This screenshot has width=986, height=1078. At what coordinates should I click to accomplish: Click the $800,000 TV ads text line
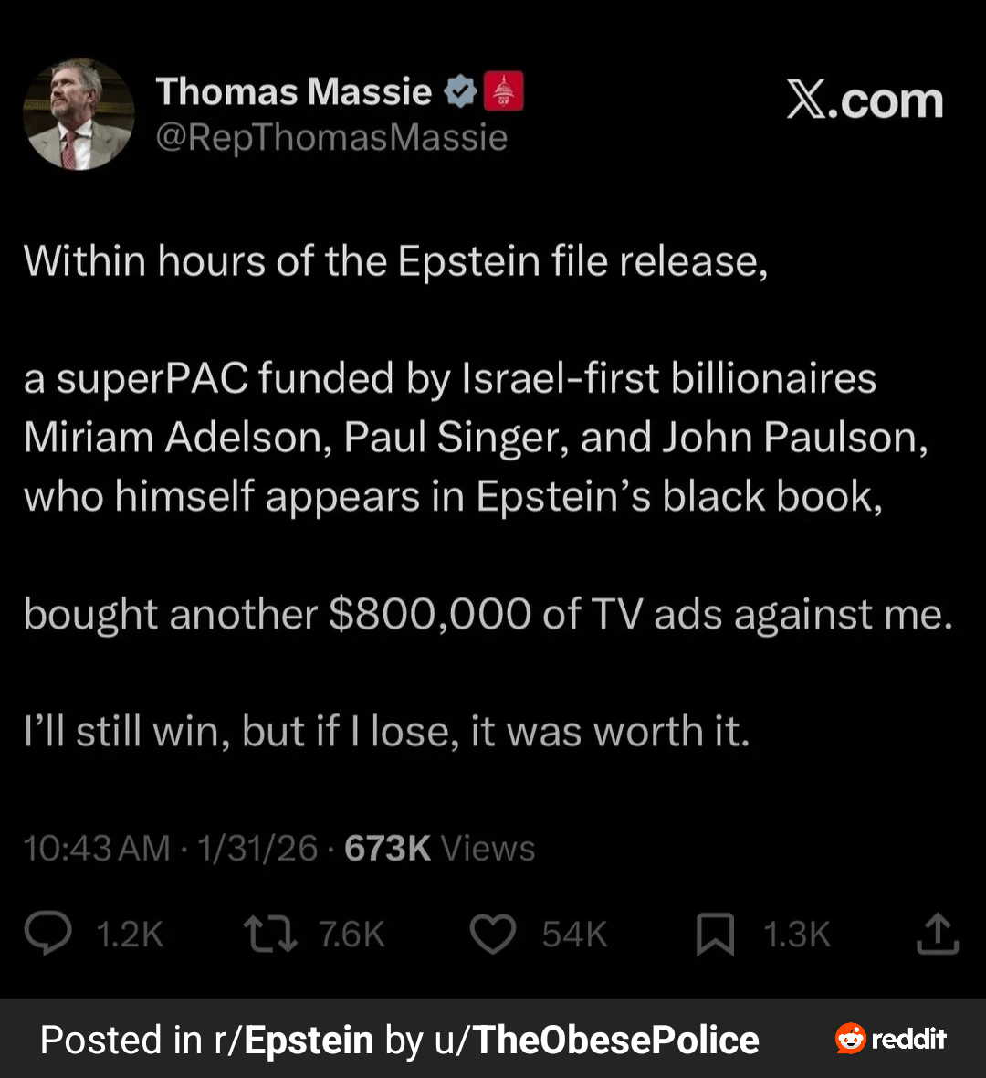pos(488,614)
